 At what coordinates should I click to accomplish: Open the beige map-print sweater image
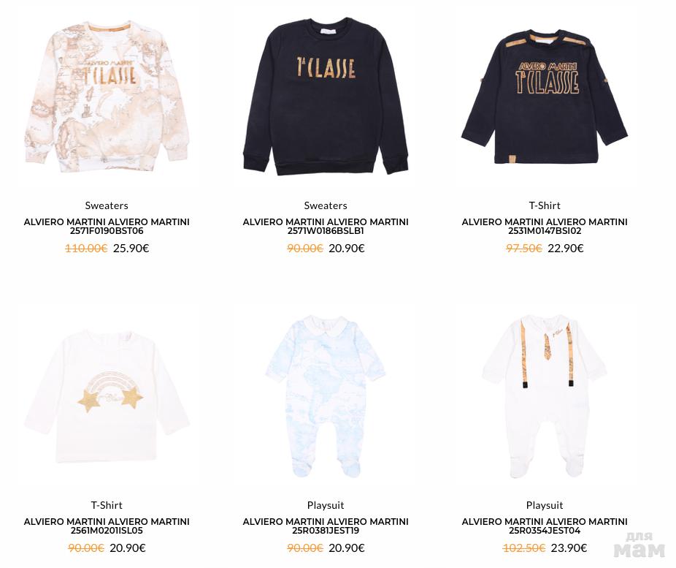tap(107, 96)
